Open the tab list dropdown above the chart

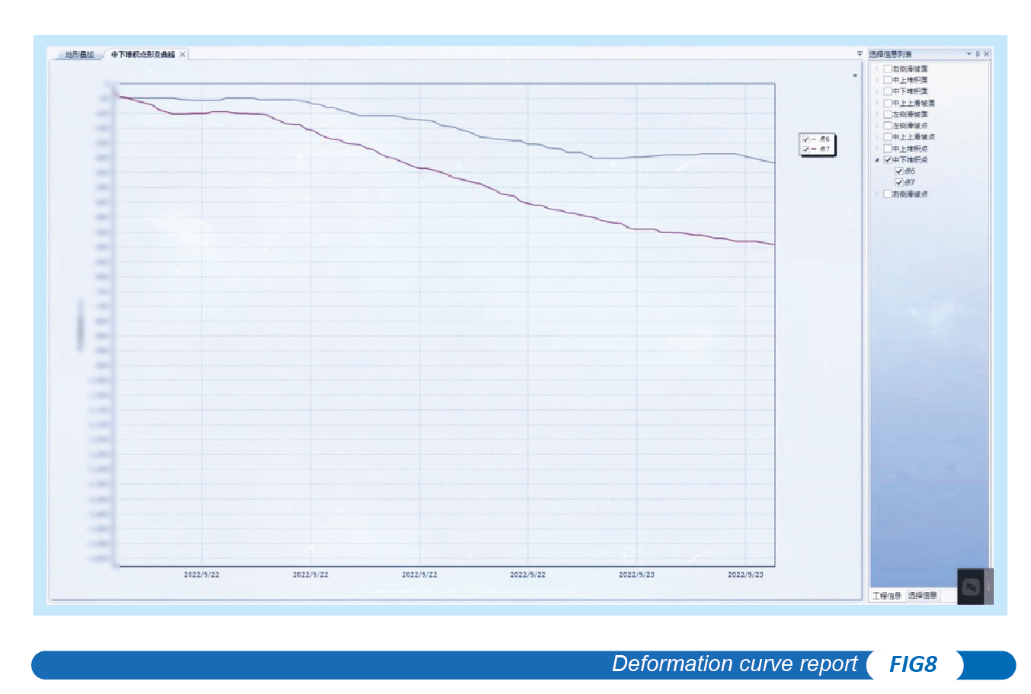860,54
